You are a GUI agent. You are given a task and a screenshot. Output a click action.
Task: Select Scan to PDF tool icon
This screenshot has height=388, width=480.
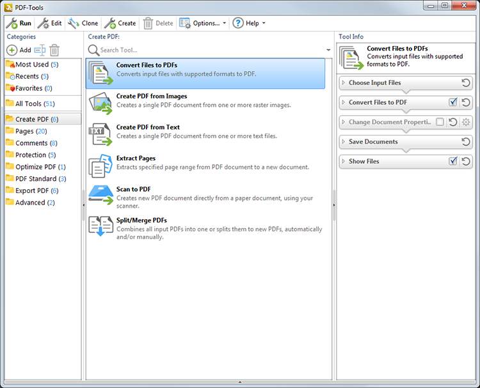tap(101, 195)
